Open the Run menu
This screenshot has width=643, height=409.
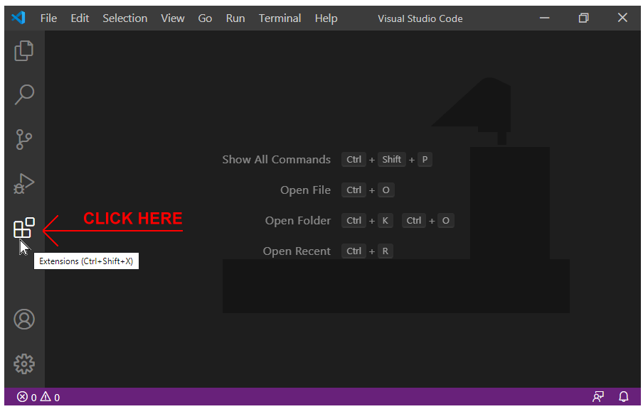(235, 18)
